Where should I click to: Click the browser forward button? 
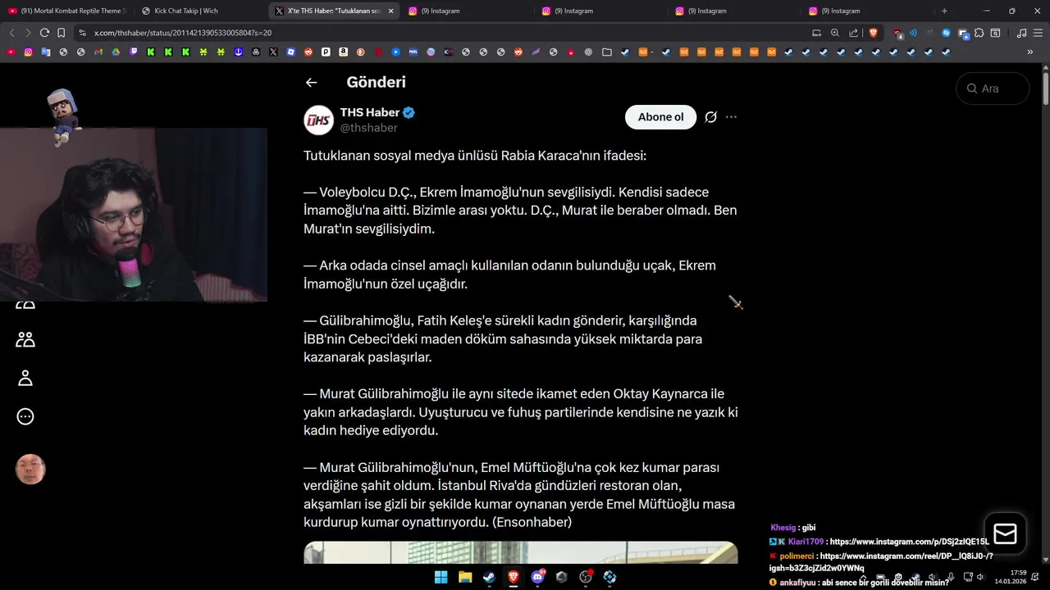click(x=28, y=33)
